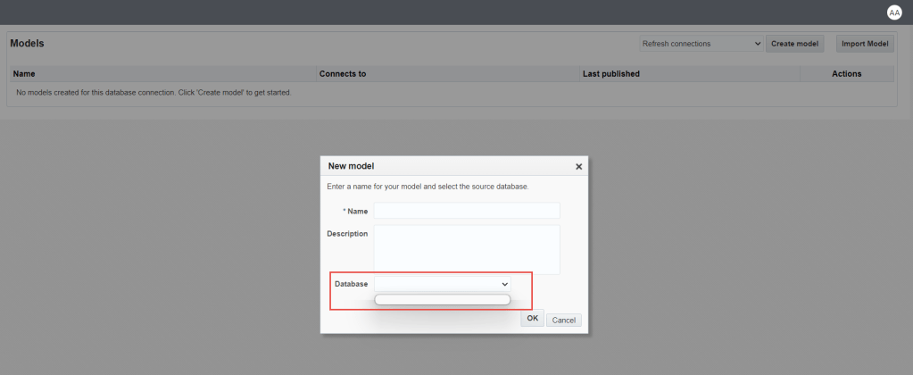Select the empty option in Database list

coord(442,300)
